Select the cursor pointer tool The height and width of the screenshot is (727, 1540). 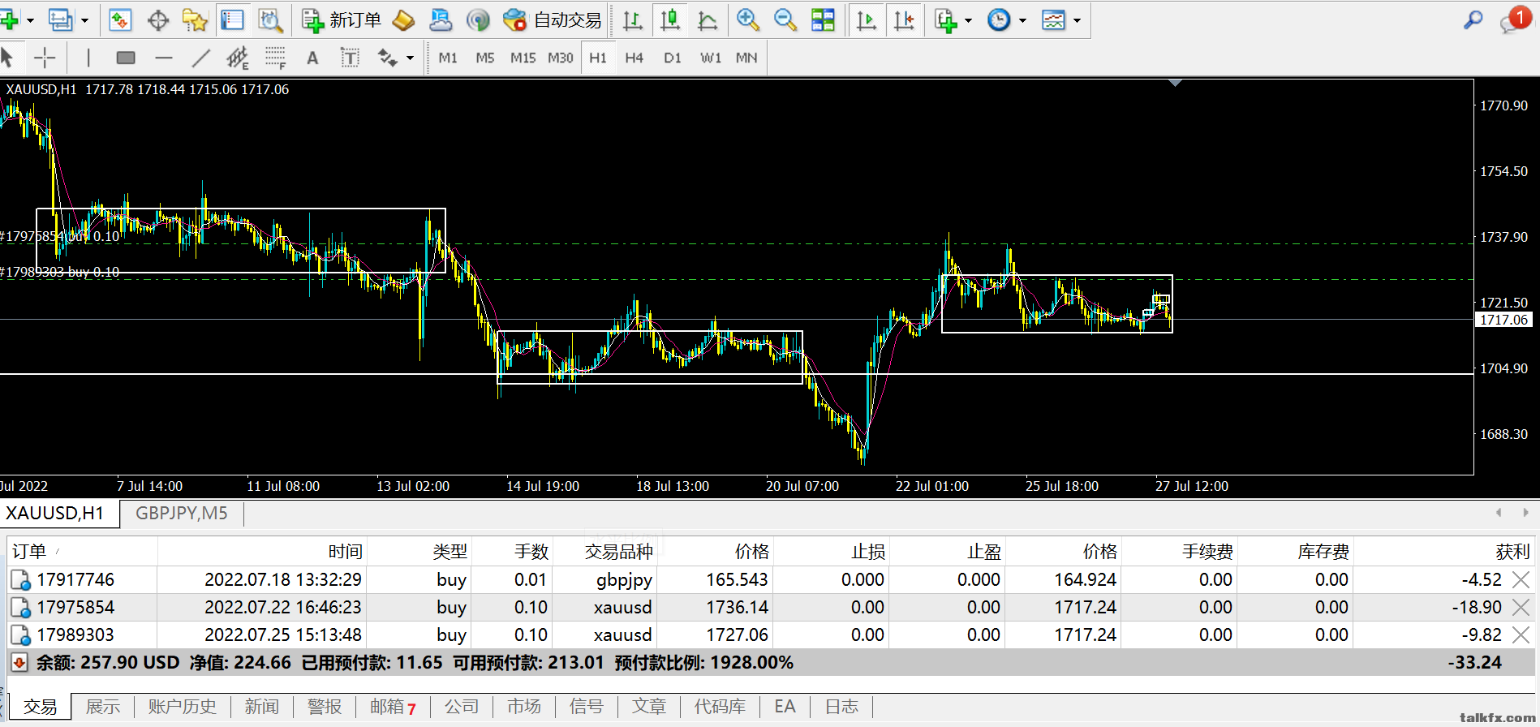click(x=7, y=58)
